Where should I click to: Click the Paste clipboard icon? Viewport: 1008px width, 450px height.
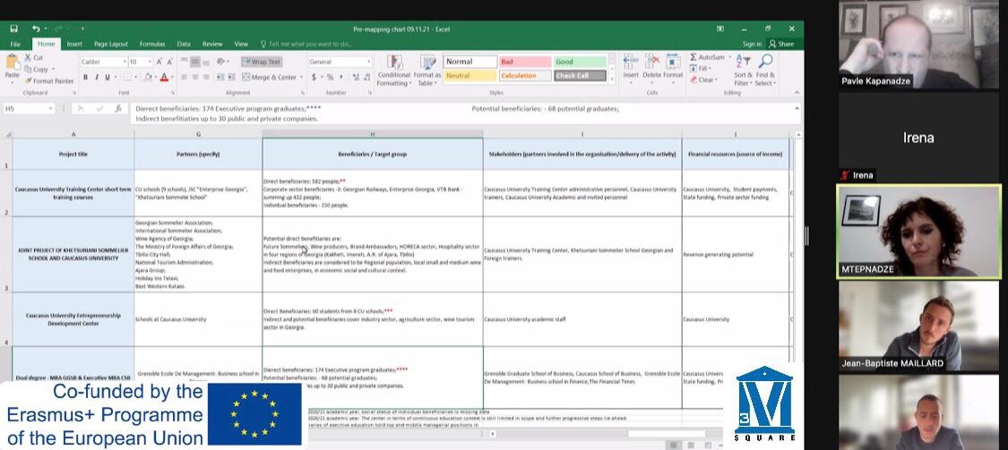pyautogui.click(x=13, y=63)
